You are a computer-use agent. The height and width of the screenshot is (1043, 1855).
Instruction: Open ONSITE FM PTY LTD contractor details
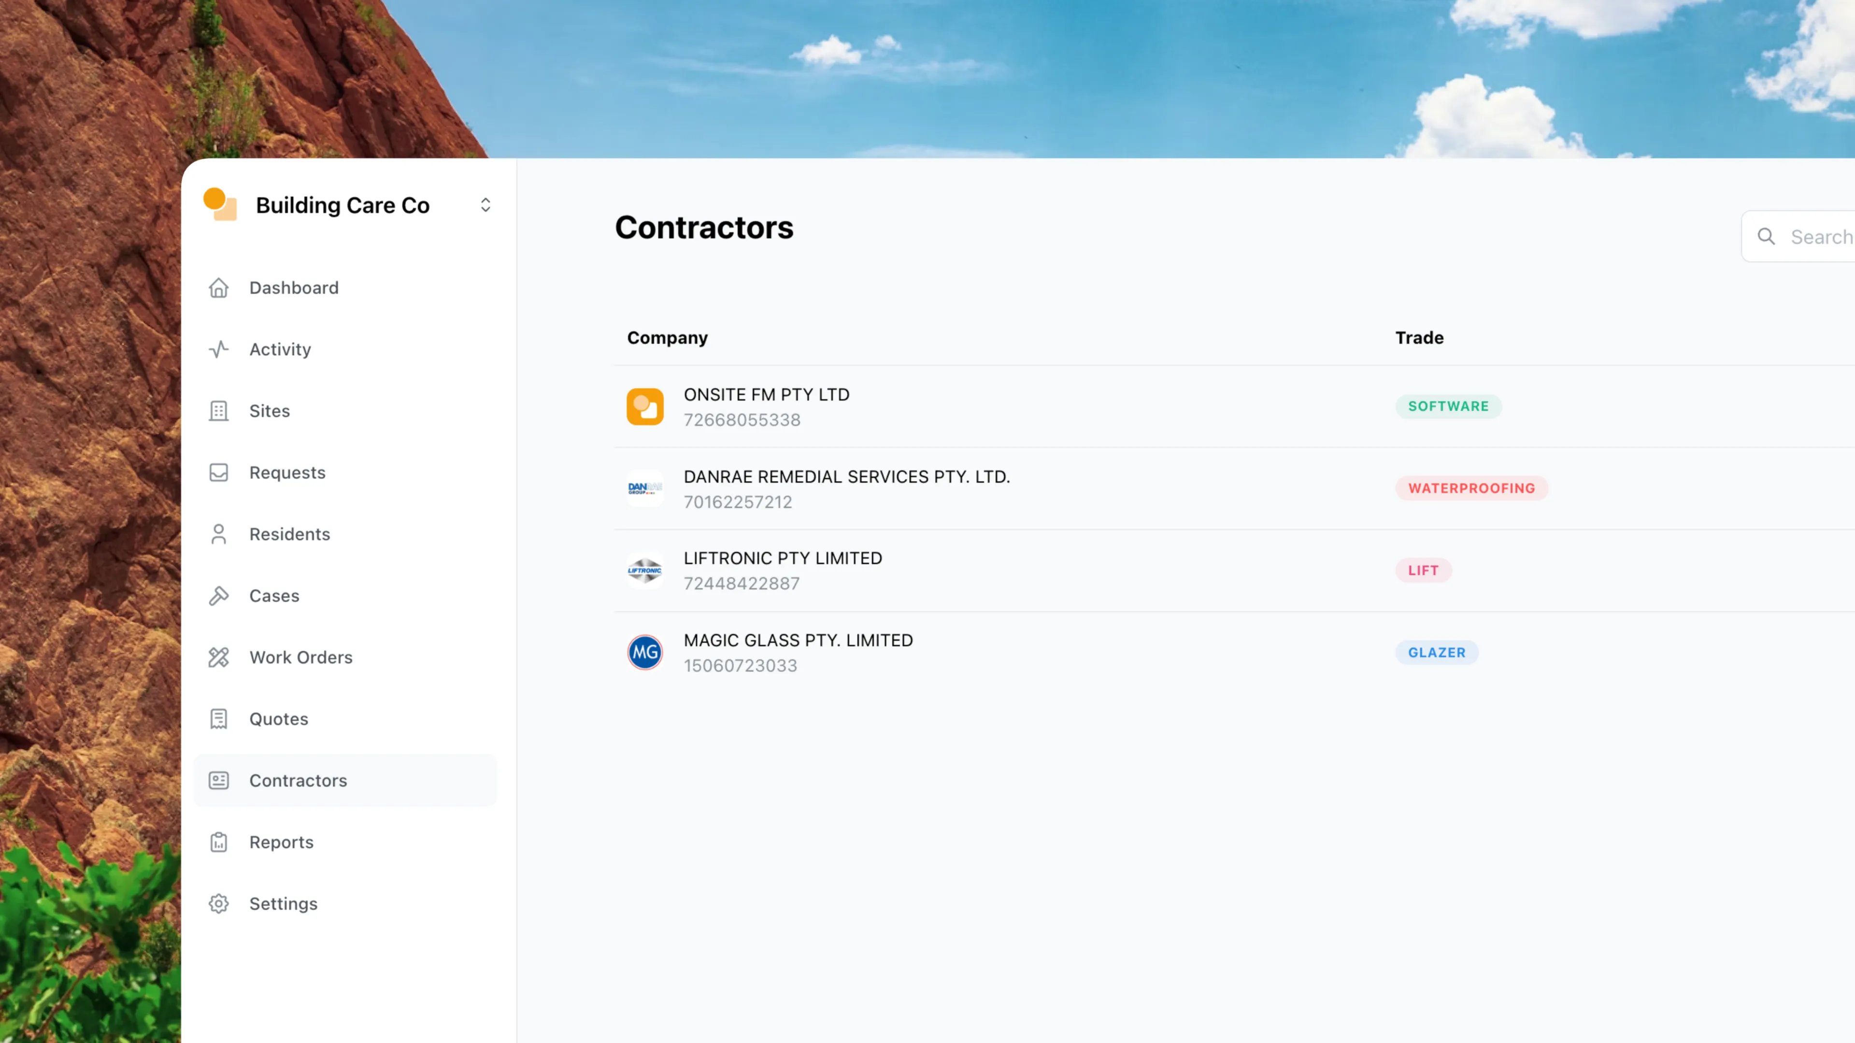pyautogui.click(x=766, y=395)
